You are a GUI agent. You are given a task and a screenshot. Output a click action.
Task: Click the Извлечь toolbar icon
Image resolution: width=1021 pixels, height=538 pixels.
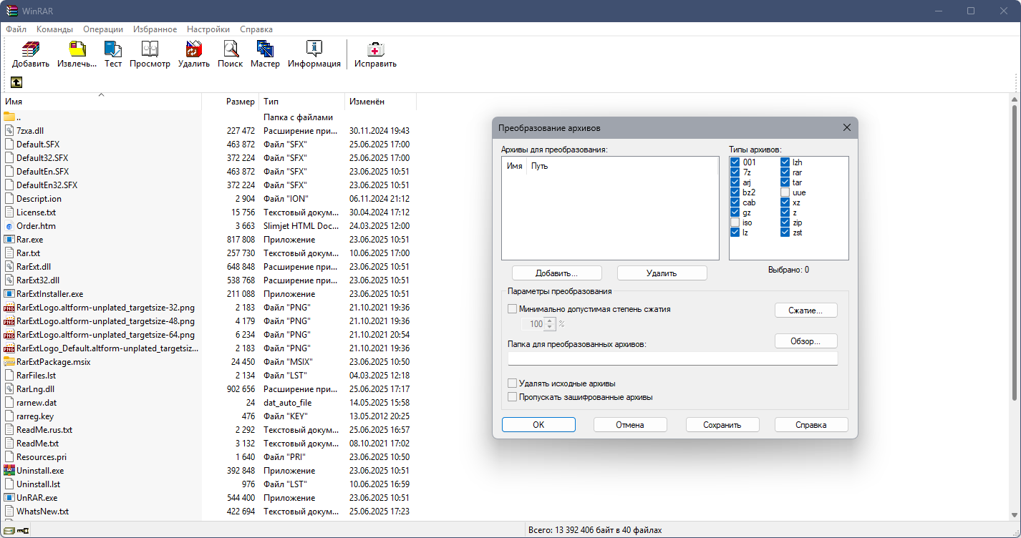click(77, 49)
